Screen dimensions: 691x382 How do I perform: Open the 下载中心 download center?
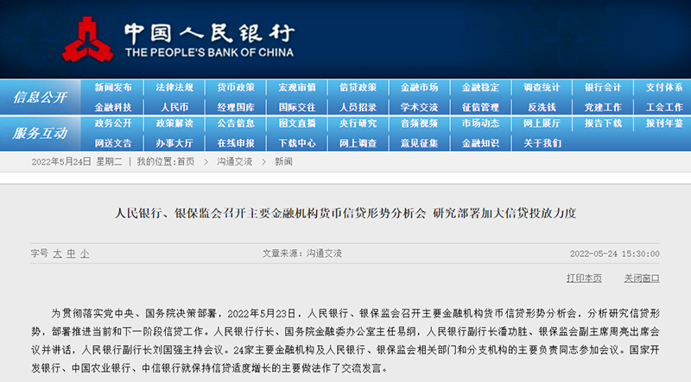(x=297, y=142)
